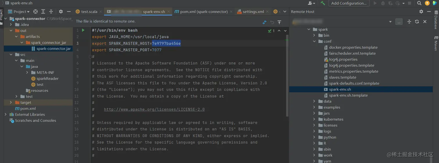Click the ellipsis button in Remote Host toolbar
The height and width of the screenshot is (163, 439).
tap(399, 22)
